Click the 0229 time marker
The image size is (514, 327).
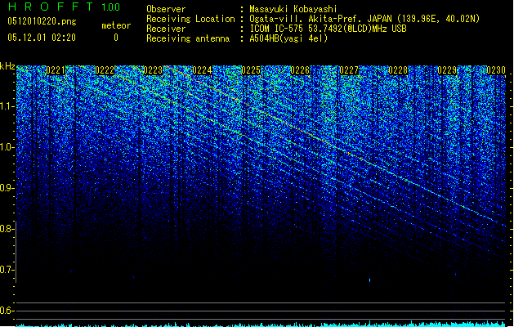pos(448,70)
